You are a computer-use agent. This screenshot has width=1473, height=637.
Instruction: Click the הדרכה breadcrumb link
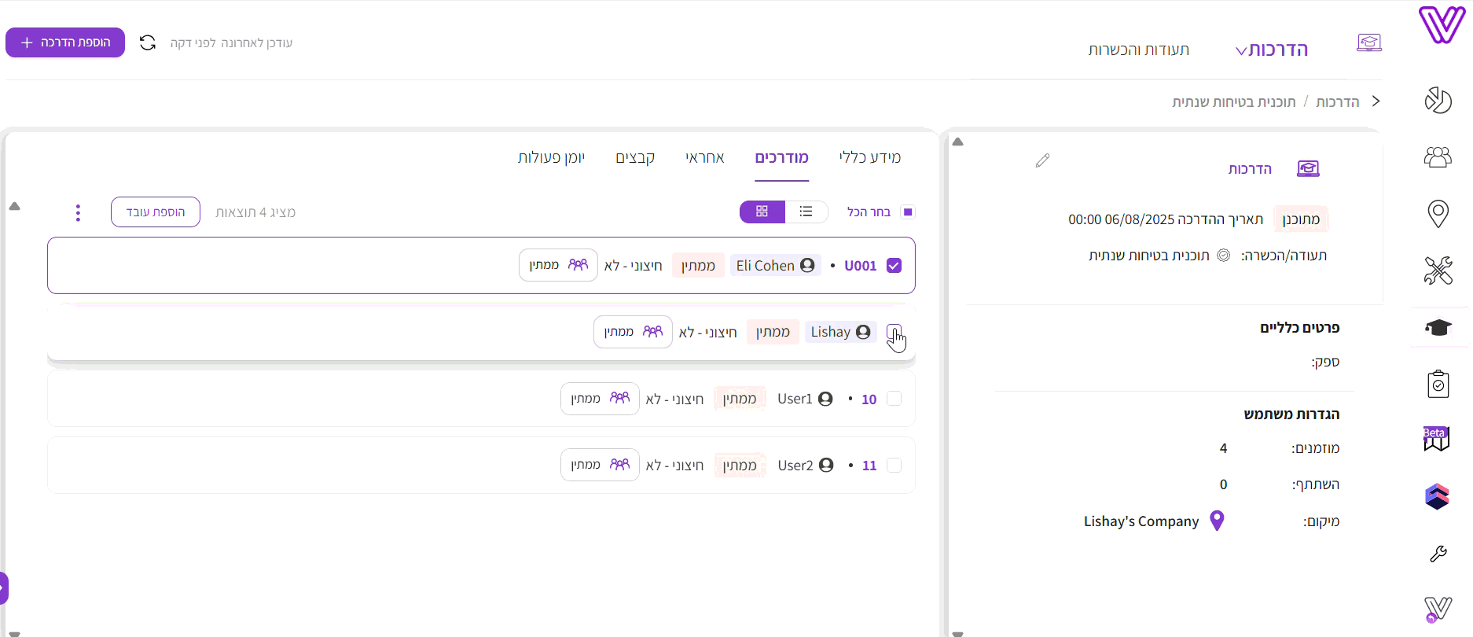[1338, 102]
